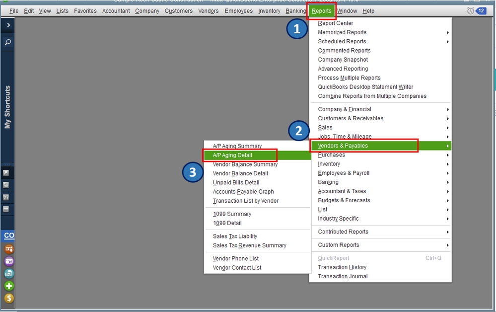Expand Scheduled Reports submenu
Viewport: 496px width, 312px height.
(x=380, y=41)
